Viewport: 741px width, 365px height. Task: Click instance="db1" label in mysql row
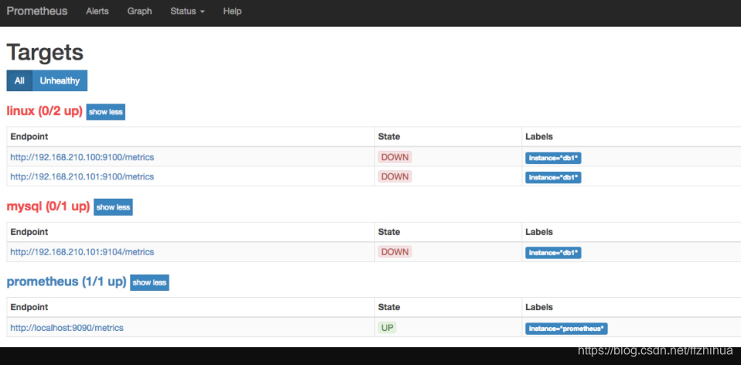[553, 253]
